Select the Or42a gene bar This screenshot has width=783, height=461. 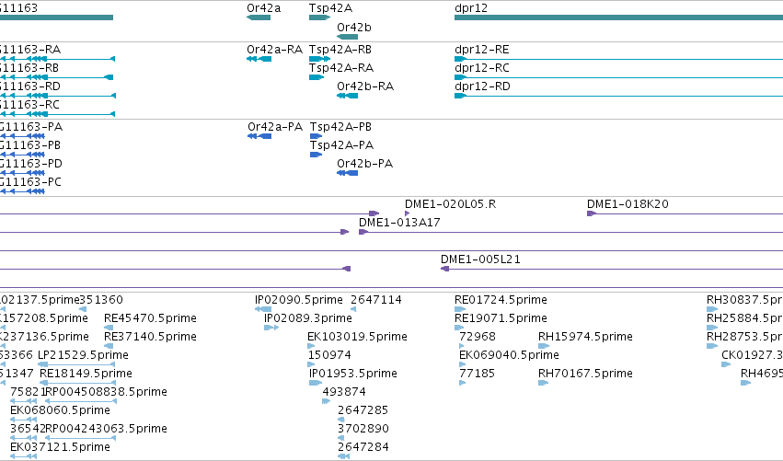[259, 17]
